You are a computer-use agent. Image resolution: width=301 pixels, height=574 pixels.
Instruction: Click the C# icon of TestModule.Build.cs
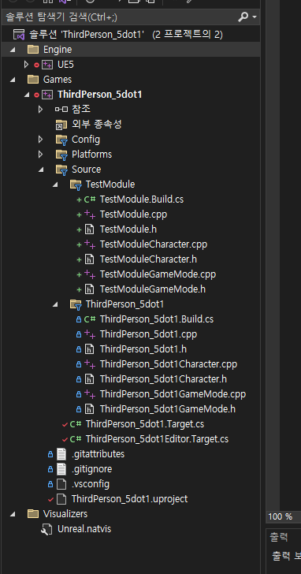click(x=90, y=199)
